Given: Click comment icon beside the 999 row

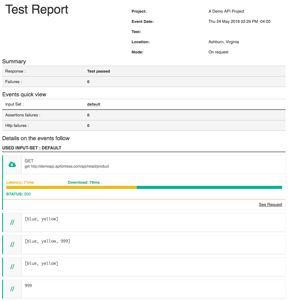Looking at the screenshot, I should [12, 289].
